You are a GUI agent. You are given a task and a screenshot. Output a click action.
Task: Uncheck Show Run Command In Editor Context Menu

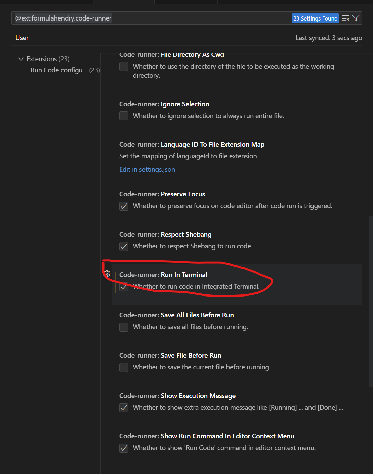coord(124,448)
